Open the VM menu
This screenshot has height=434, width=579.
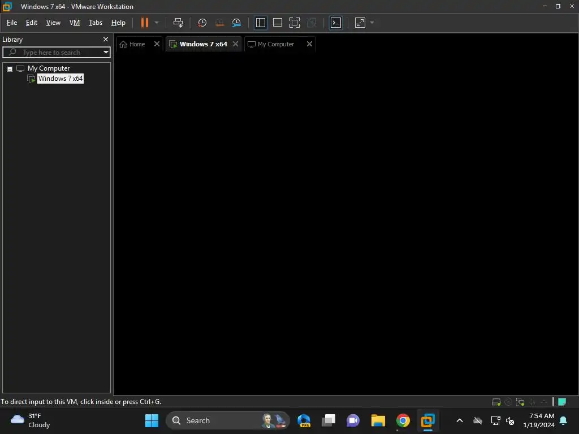pyautogui.click(x=75, y=23)
